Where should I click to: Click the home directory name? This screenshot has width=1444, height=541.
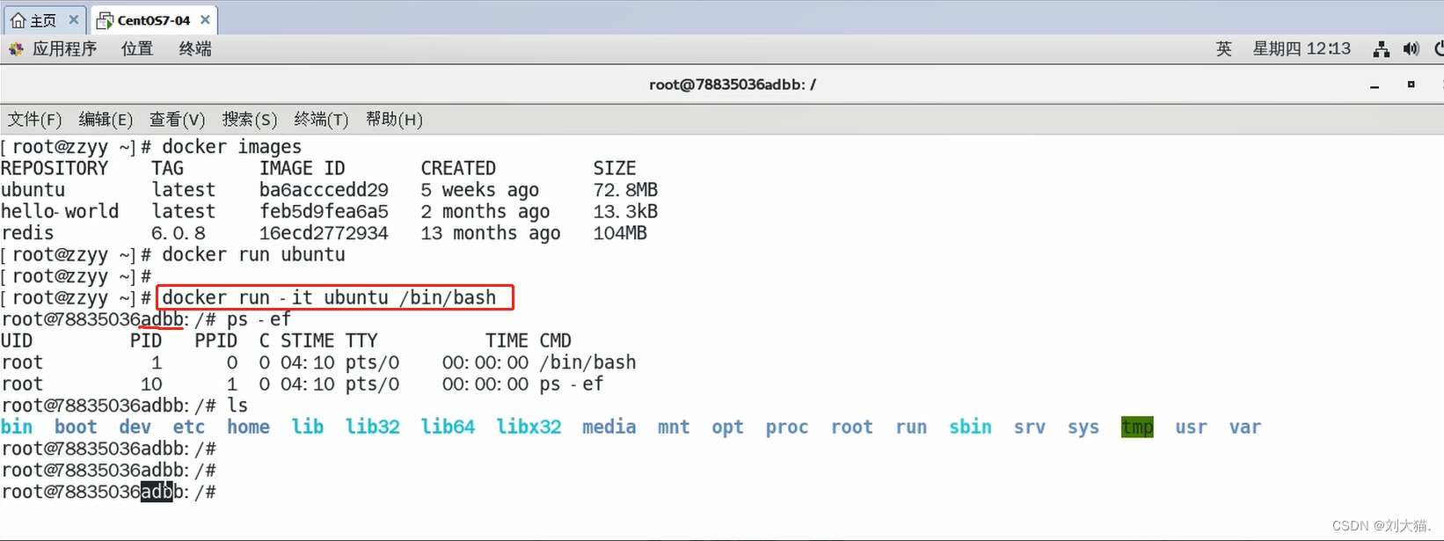pos(248,427)
